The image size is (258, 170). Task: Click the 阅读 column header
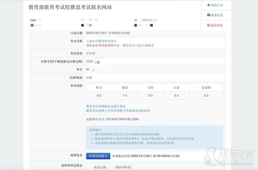[x=125, y=87]
